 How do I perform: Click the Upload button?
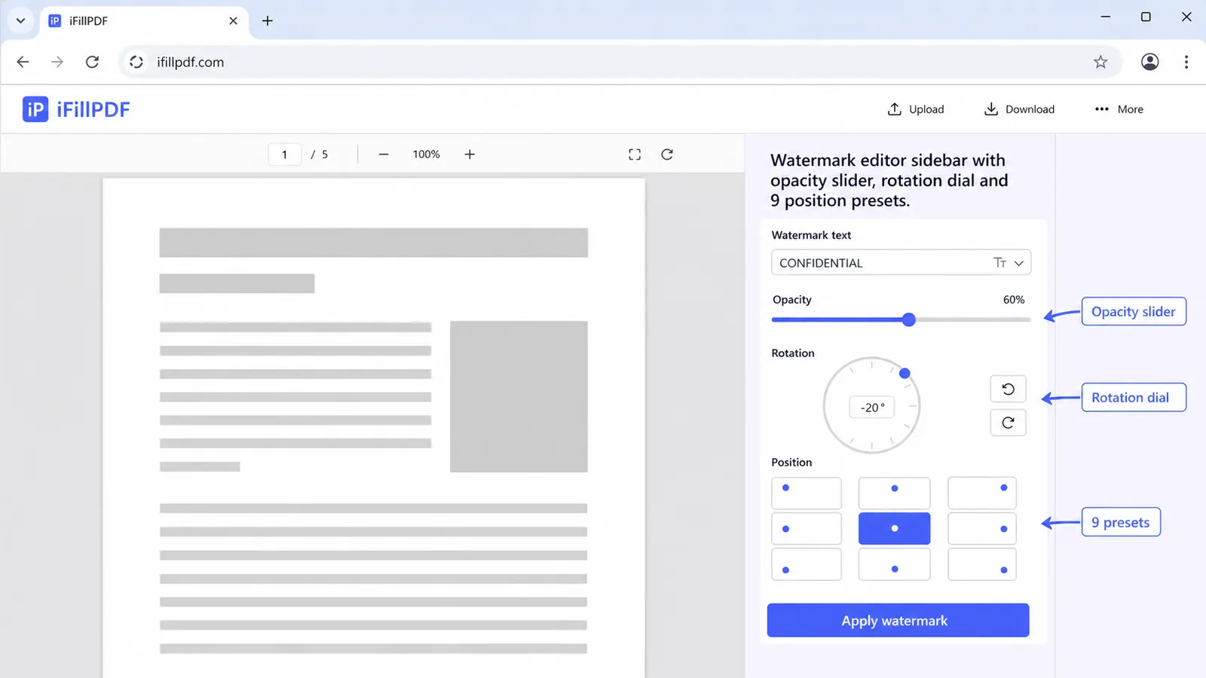[915, 109]
